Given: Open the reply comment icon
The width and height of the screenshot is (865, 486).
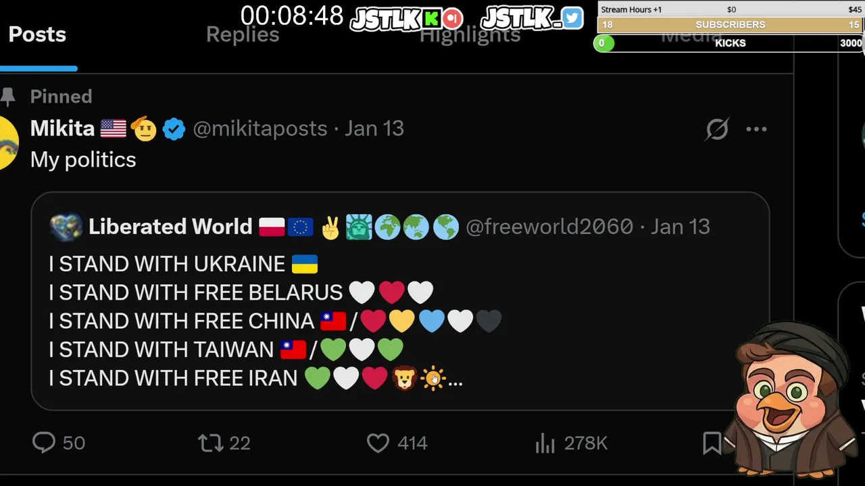Looking at the screenshot, I should coord(44,443).
